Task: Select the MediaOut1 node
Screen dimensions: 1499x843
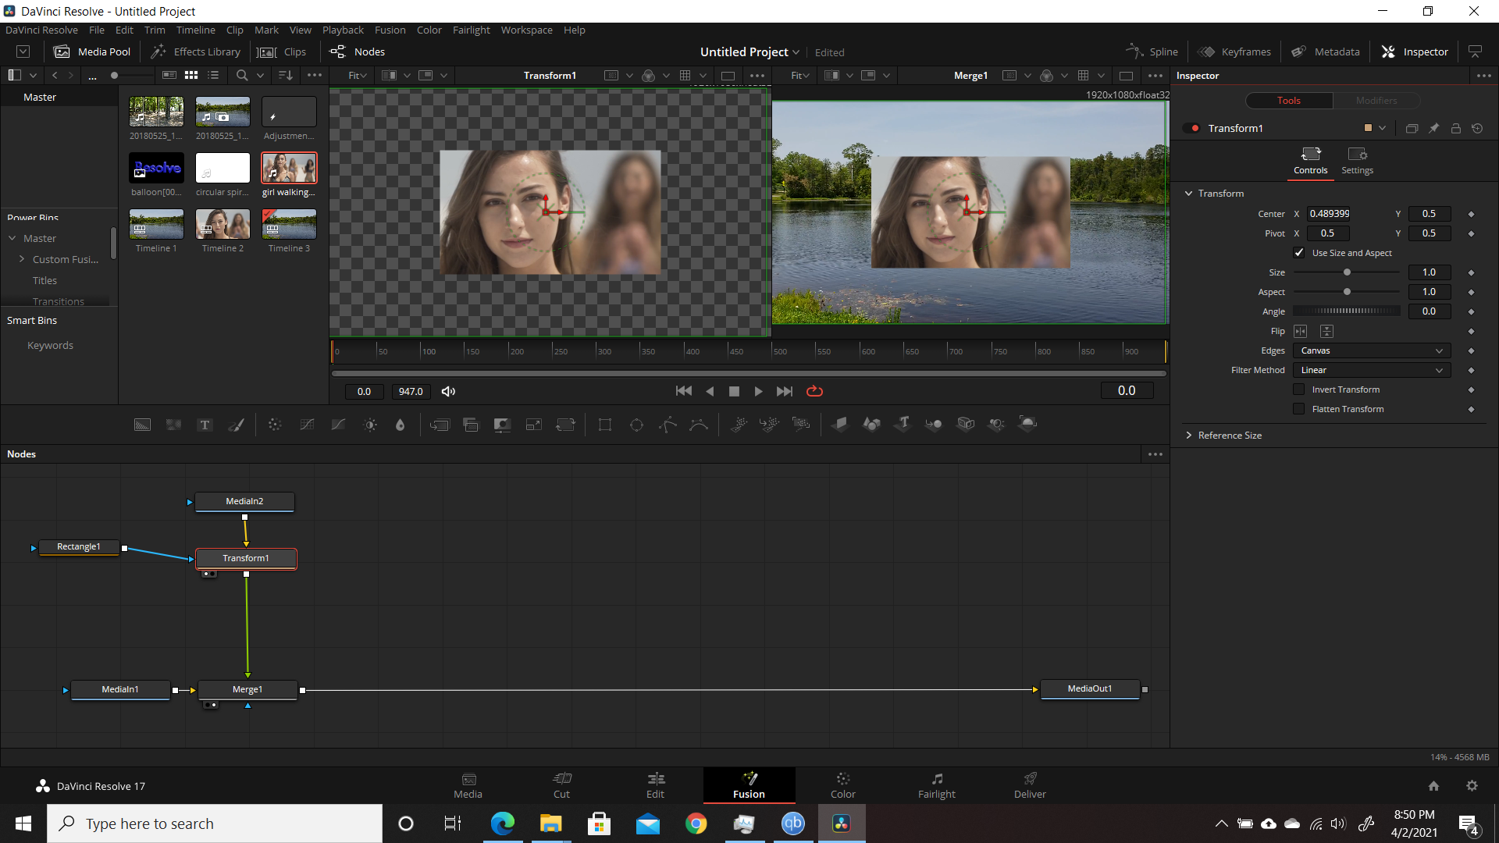Action: pyautogui.click(x=1090, y=688)
